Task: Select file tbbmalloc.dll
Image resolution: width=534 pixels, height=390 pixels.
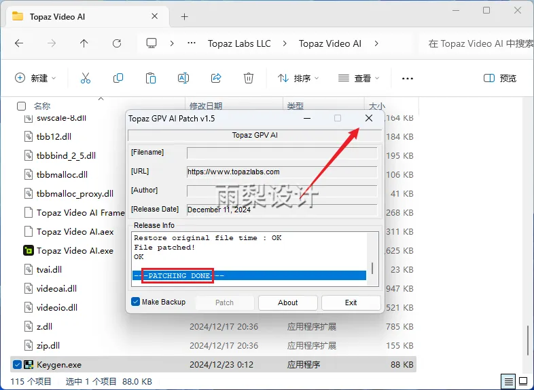Action: click(62, 175)
